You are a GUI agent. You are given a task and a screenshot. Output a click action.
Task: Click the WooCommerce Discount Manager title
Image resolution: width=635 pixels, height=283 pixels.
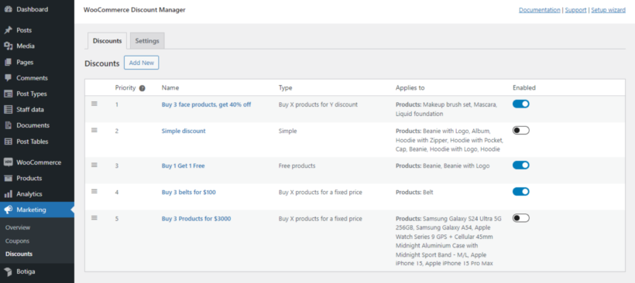click(135, 10)
